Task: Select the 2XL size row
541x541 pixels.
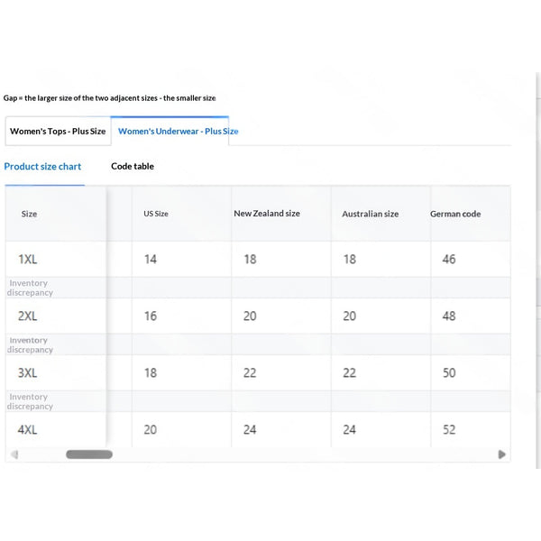Action: click(258, 316)
